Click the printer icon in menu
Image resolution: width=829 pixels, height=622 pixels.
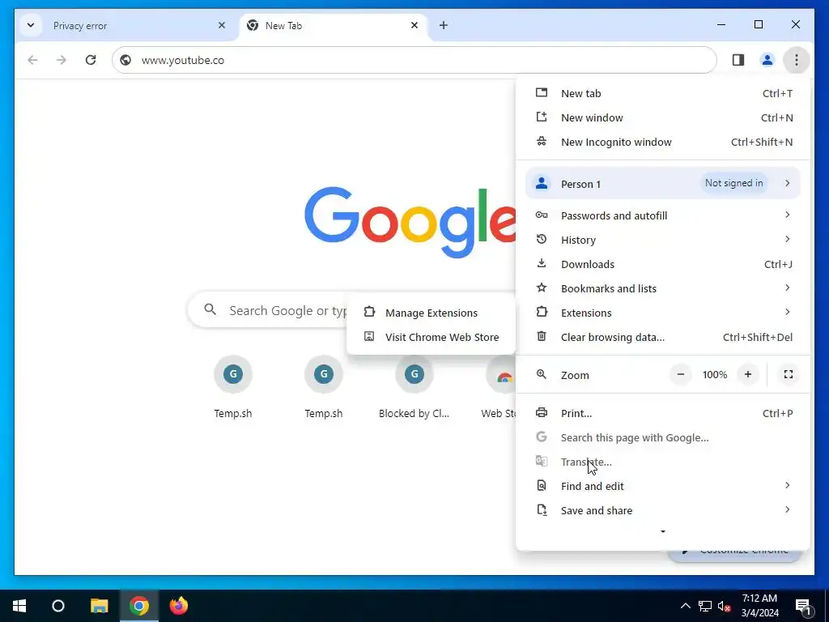point(542,412)
